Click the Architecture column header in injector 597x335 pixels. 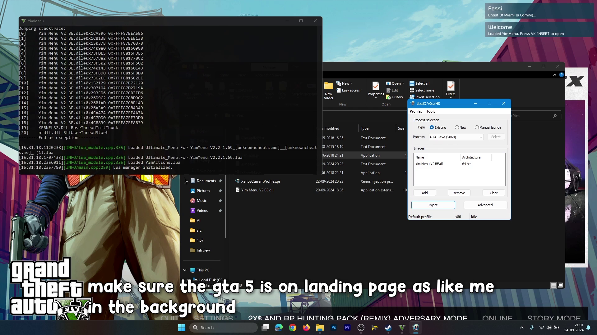475,157
